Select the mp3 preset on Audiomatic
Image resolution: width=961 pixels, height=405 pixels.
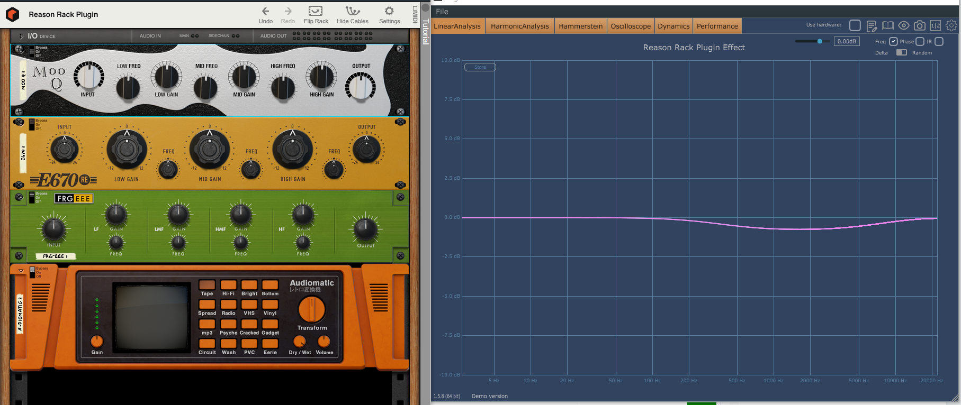click(x=207, y=324)
